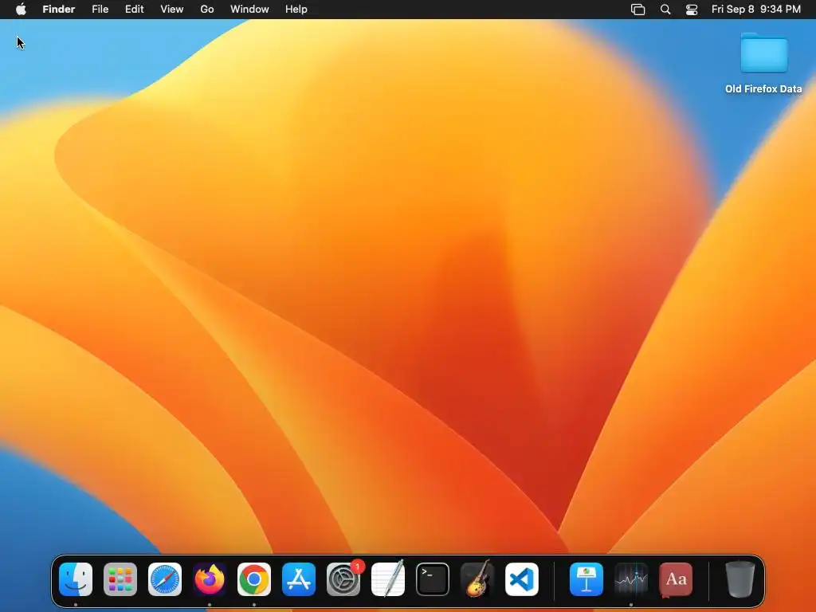Viewport: 816px width, 612px height.
Task: Open Spotlight search in menu bar
Action: (x=665, y=10)
